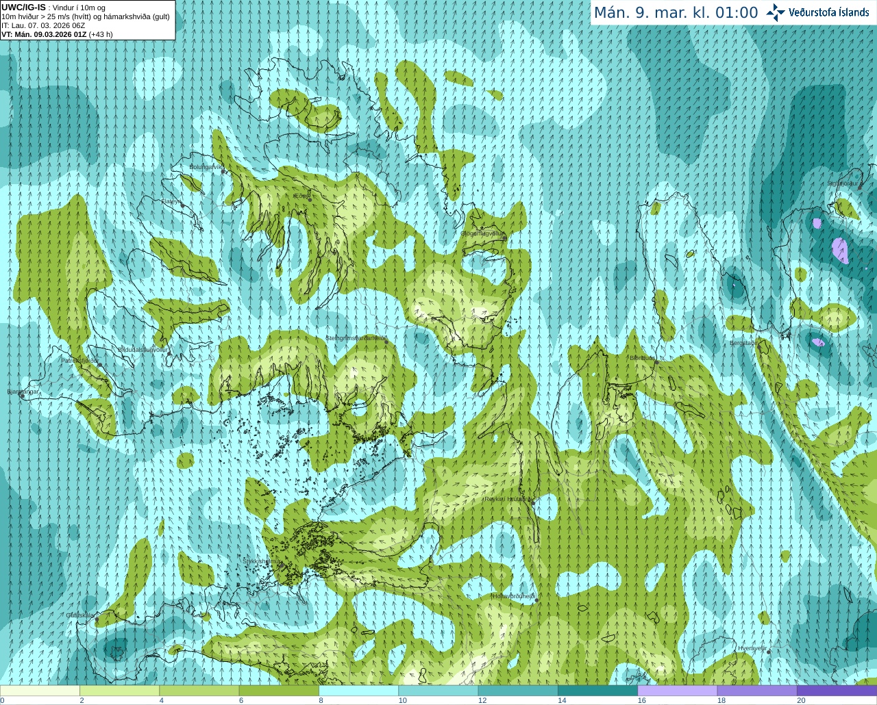The width and height of the screenshot is (877, 705).
Task: Click the 6–8 m/s olive green legend swatch
Action: point(279,691)
